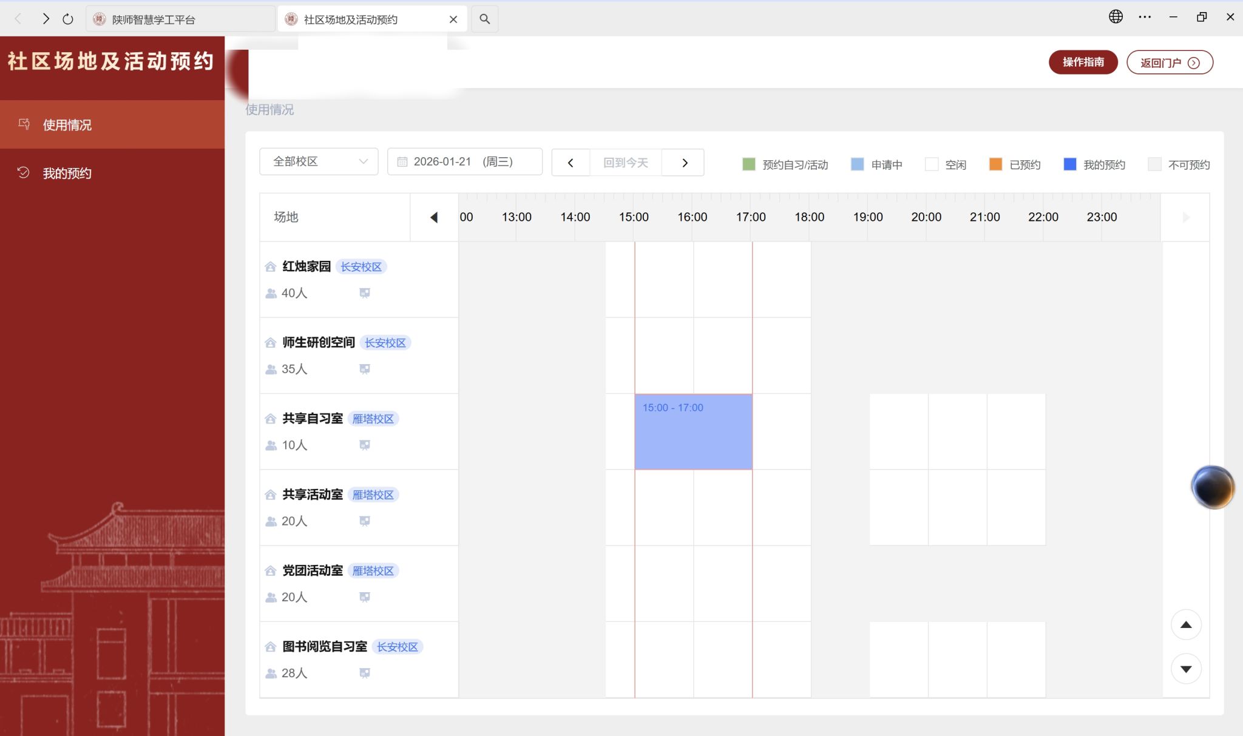Click the green 预约自习/活动 legend swatch
This screenshot has height=736, width=1243.
(x=749, y=164)
